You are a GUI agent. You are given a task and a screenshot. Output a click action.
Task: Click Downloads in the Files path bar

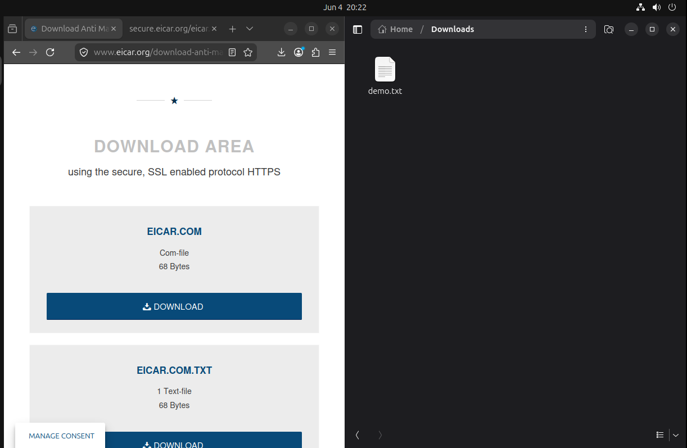coord(453,29)
